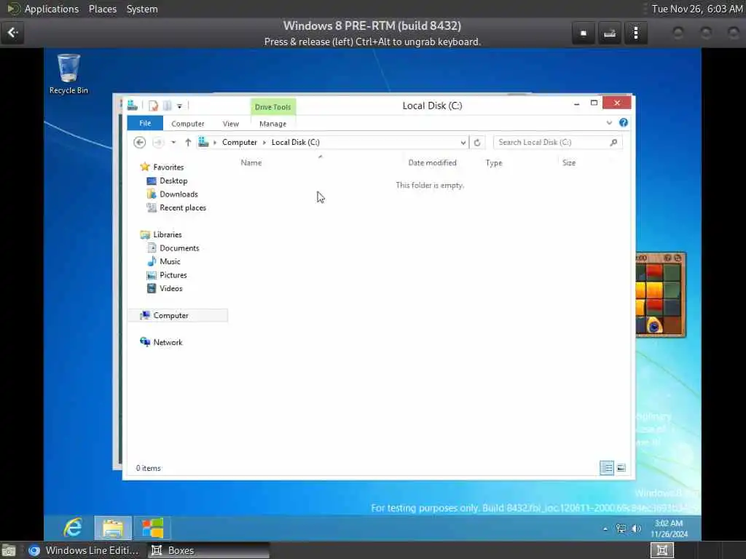Open Customize Quick Access Toolbar dropdown arrow

179,106
